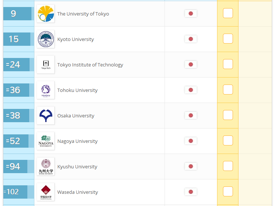This screenshot has height=206, width=274.
Task: Tick the compare checkbox for University of Tokyo
Action: 228,13
